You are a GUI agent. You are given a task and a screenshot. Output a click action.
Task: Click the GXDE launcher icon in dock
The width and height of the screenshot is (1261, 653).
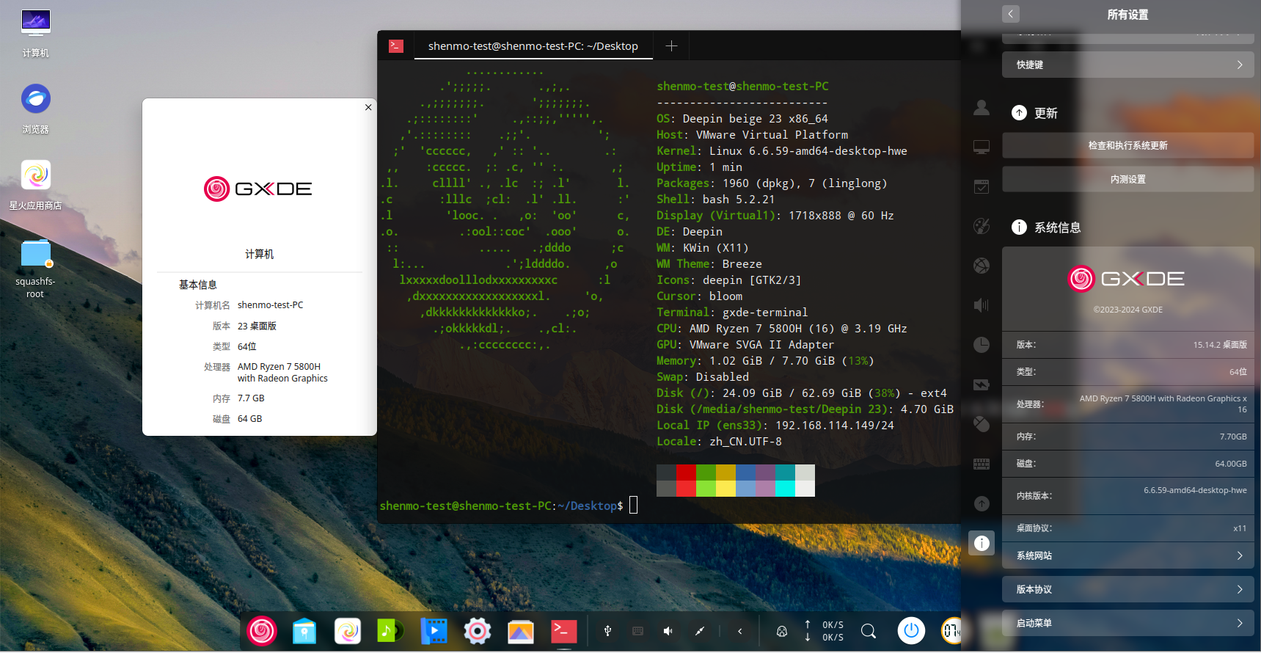pyautogui.click(x=262, y=631)
